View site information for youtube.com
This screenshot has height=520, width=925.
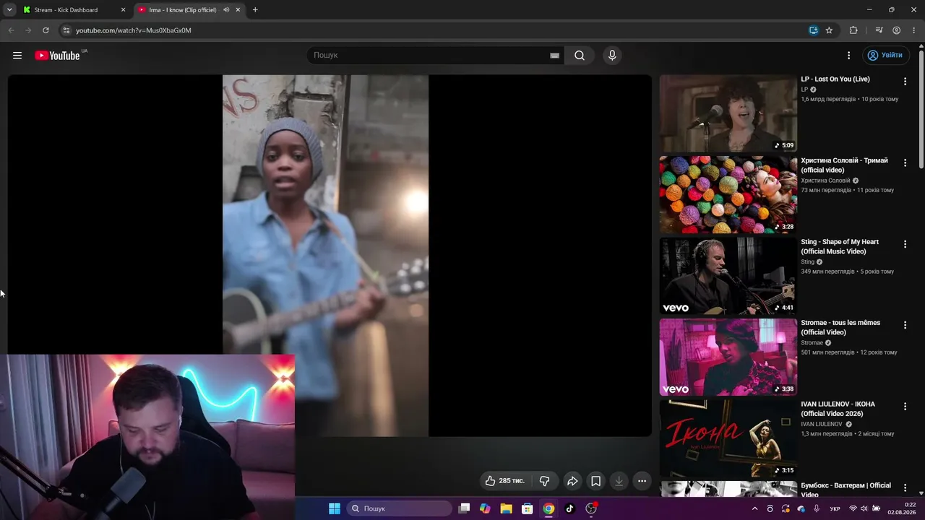click(x=66, y=30)
